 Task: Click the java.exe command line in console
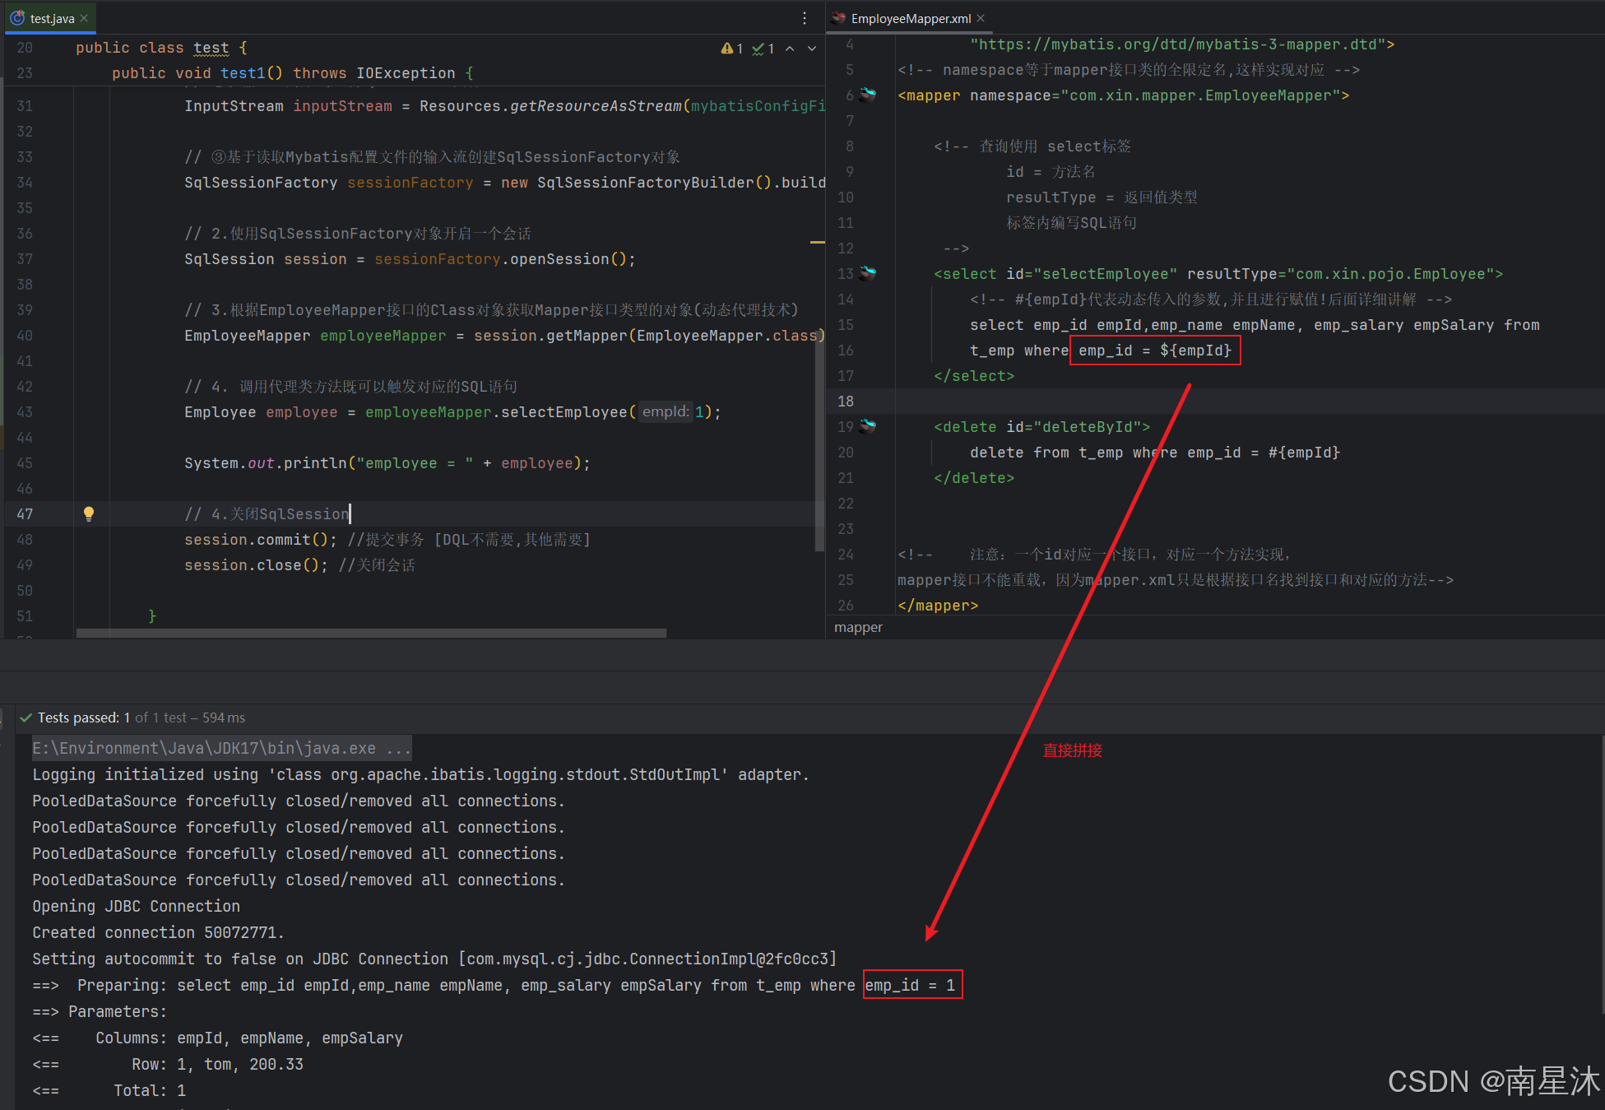pyautogui.click(x=220, y=748)
